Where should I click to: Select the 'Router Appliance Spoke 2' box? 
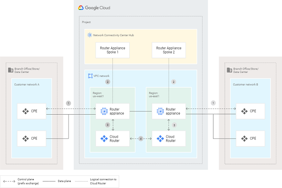click(x=169, y=50)
